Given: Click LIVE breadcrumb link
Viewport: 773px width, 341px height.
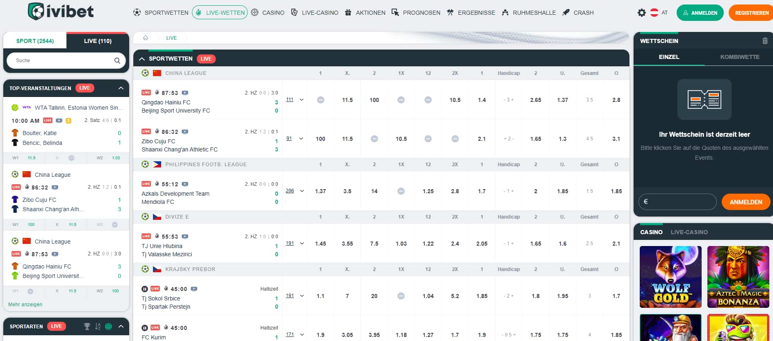Looking at the screenshot, I should pos(171,38).
